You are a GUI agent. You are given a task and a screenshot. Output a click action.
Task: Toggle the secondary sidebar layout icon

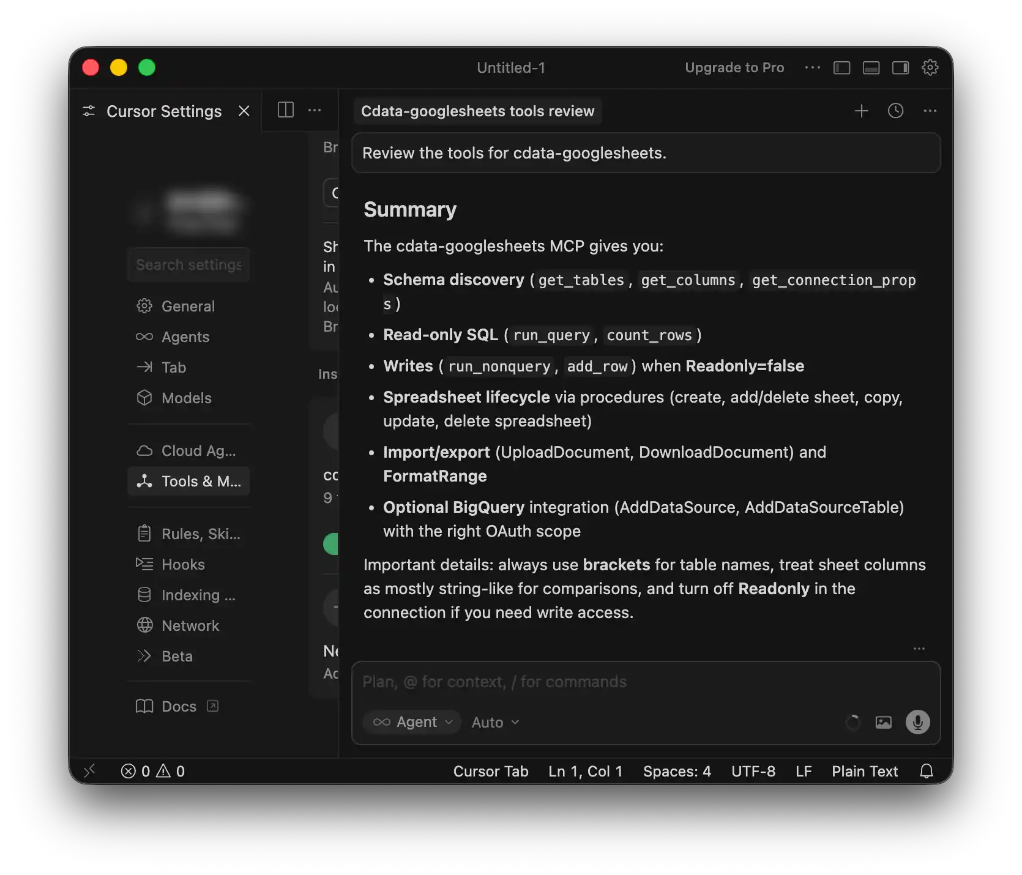pyautogui.click(x=900, y=67)
